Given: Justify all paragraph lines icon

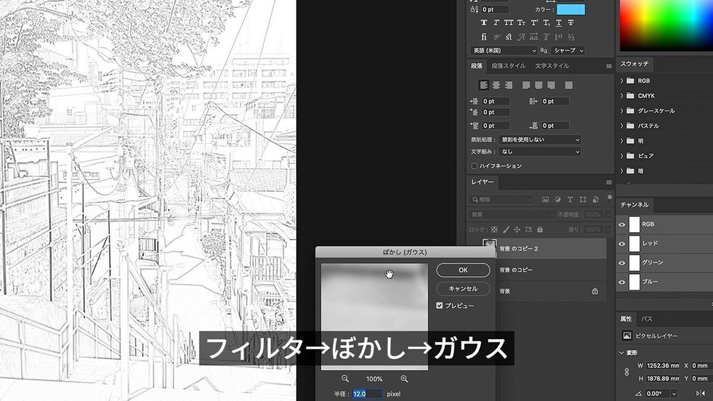Looking at the screenshot, I should point(569,85).
